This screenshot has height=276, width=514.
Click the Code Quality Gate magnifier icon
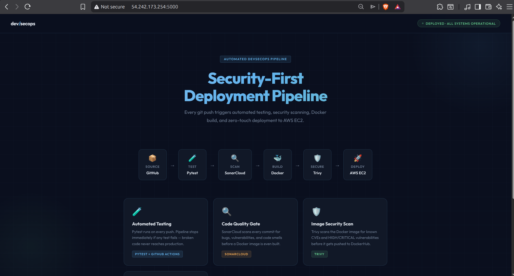226,211
